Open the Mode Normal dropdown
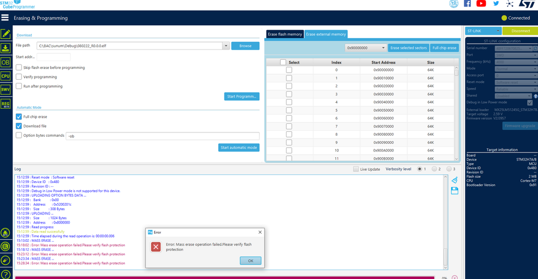Viewport: 538px width, 279px height. pos(516,68)
